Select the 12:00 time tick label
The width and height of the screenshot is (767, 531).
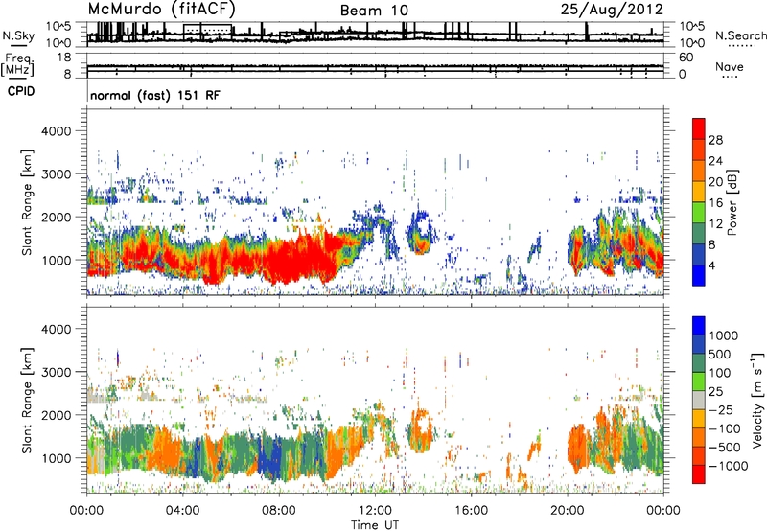[375, 511]
